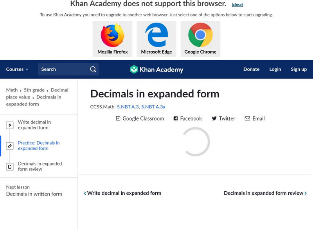
Task: Close the unsupported browser notice
Action: point(237,5)
